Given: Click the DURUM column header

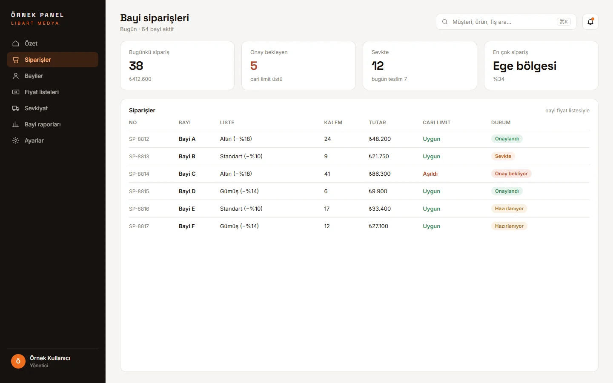Looking at the screenshot, I should tap(501, 123).
